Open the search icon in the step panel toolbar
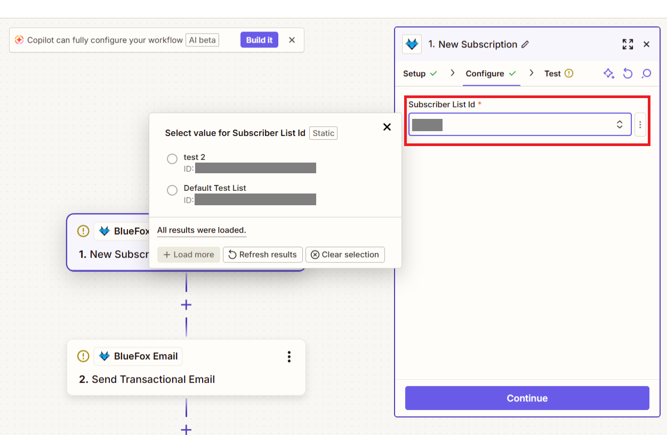Screen dimensions: 667x435 (646, 74)
